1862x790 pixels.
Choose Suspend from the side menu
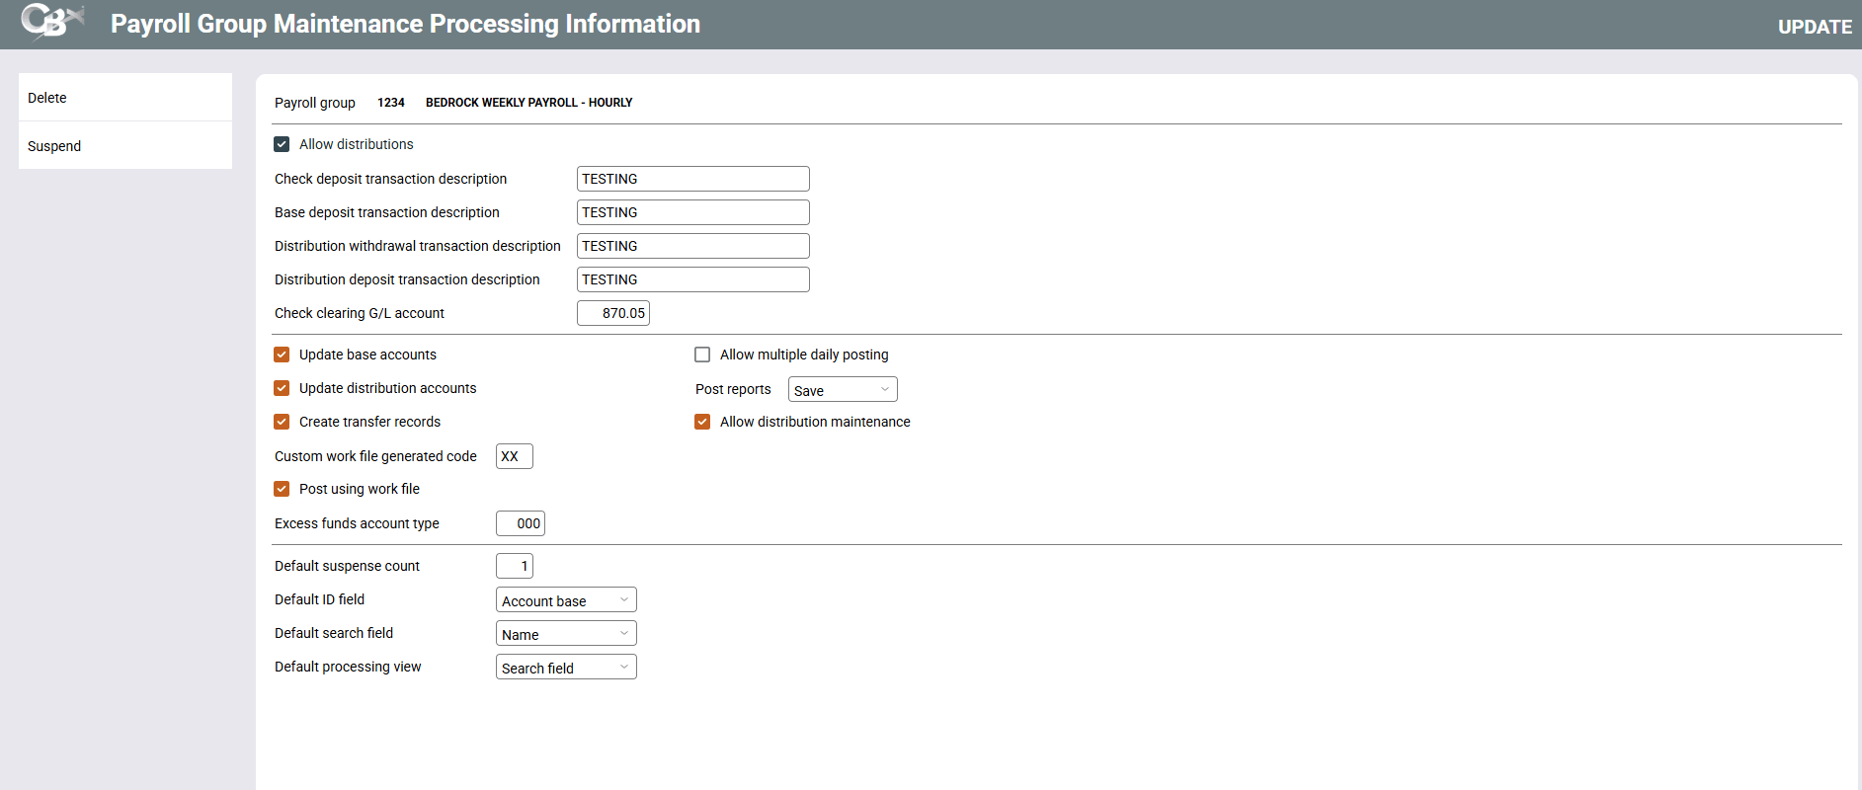(x=54, y=146)
